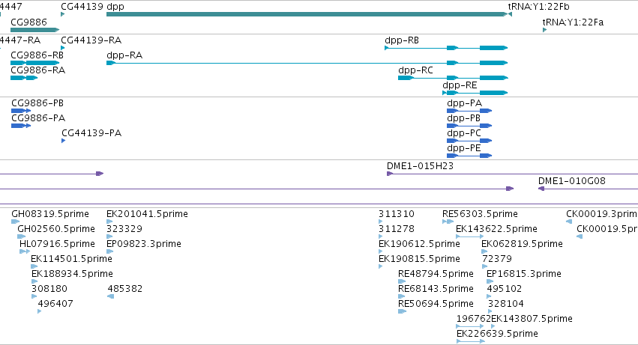Select the dpp gene feature bar
This screenshot has height=345, width=638.
307,14
